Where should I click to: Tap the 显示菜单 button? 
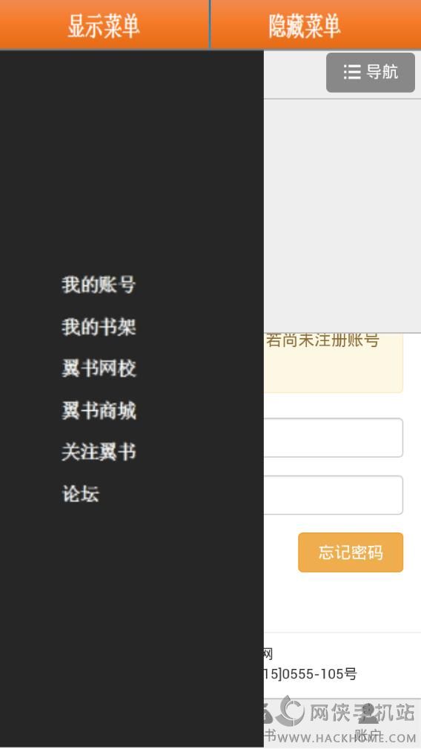[x=104, y=24]
